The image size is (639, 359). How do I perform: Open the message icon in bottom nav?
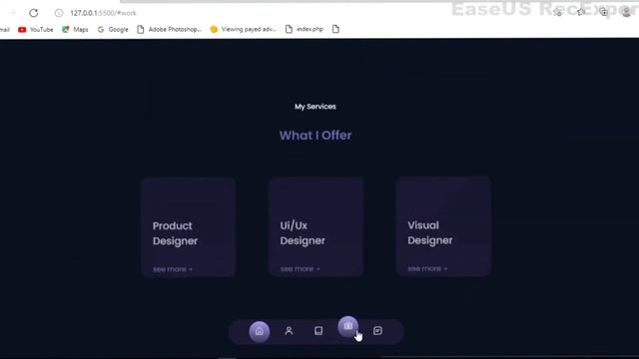pyautogui.click(x=377, y=331)
